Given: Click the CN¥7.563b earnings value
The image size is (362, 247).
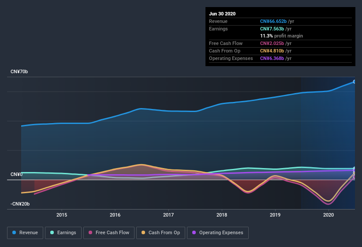Looking at the screenshot, I should (272, 29).
